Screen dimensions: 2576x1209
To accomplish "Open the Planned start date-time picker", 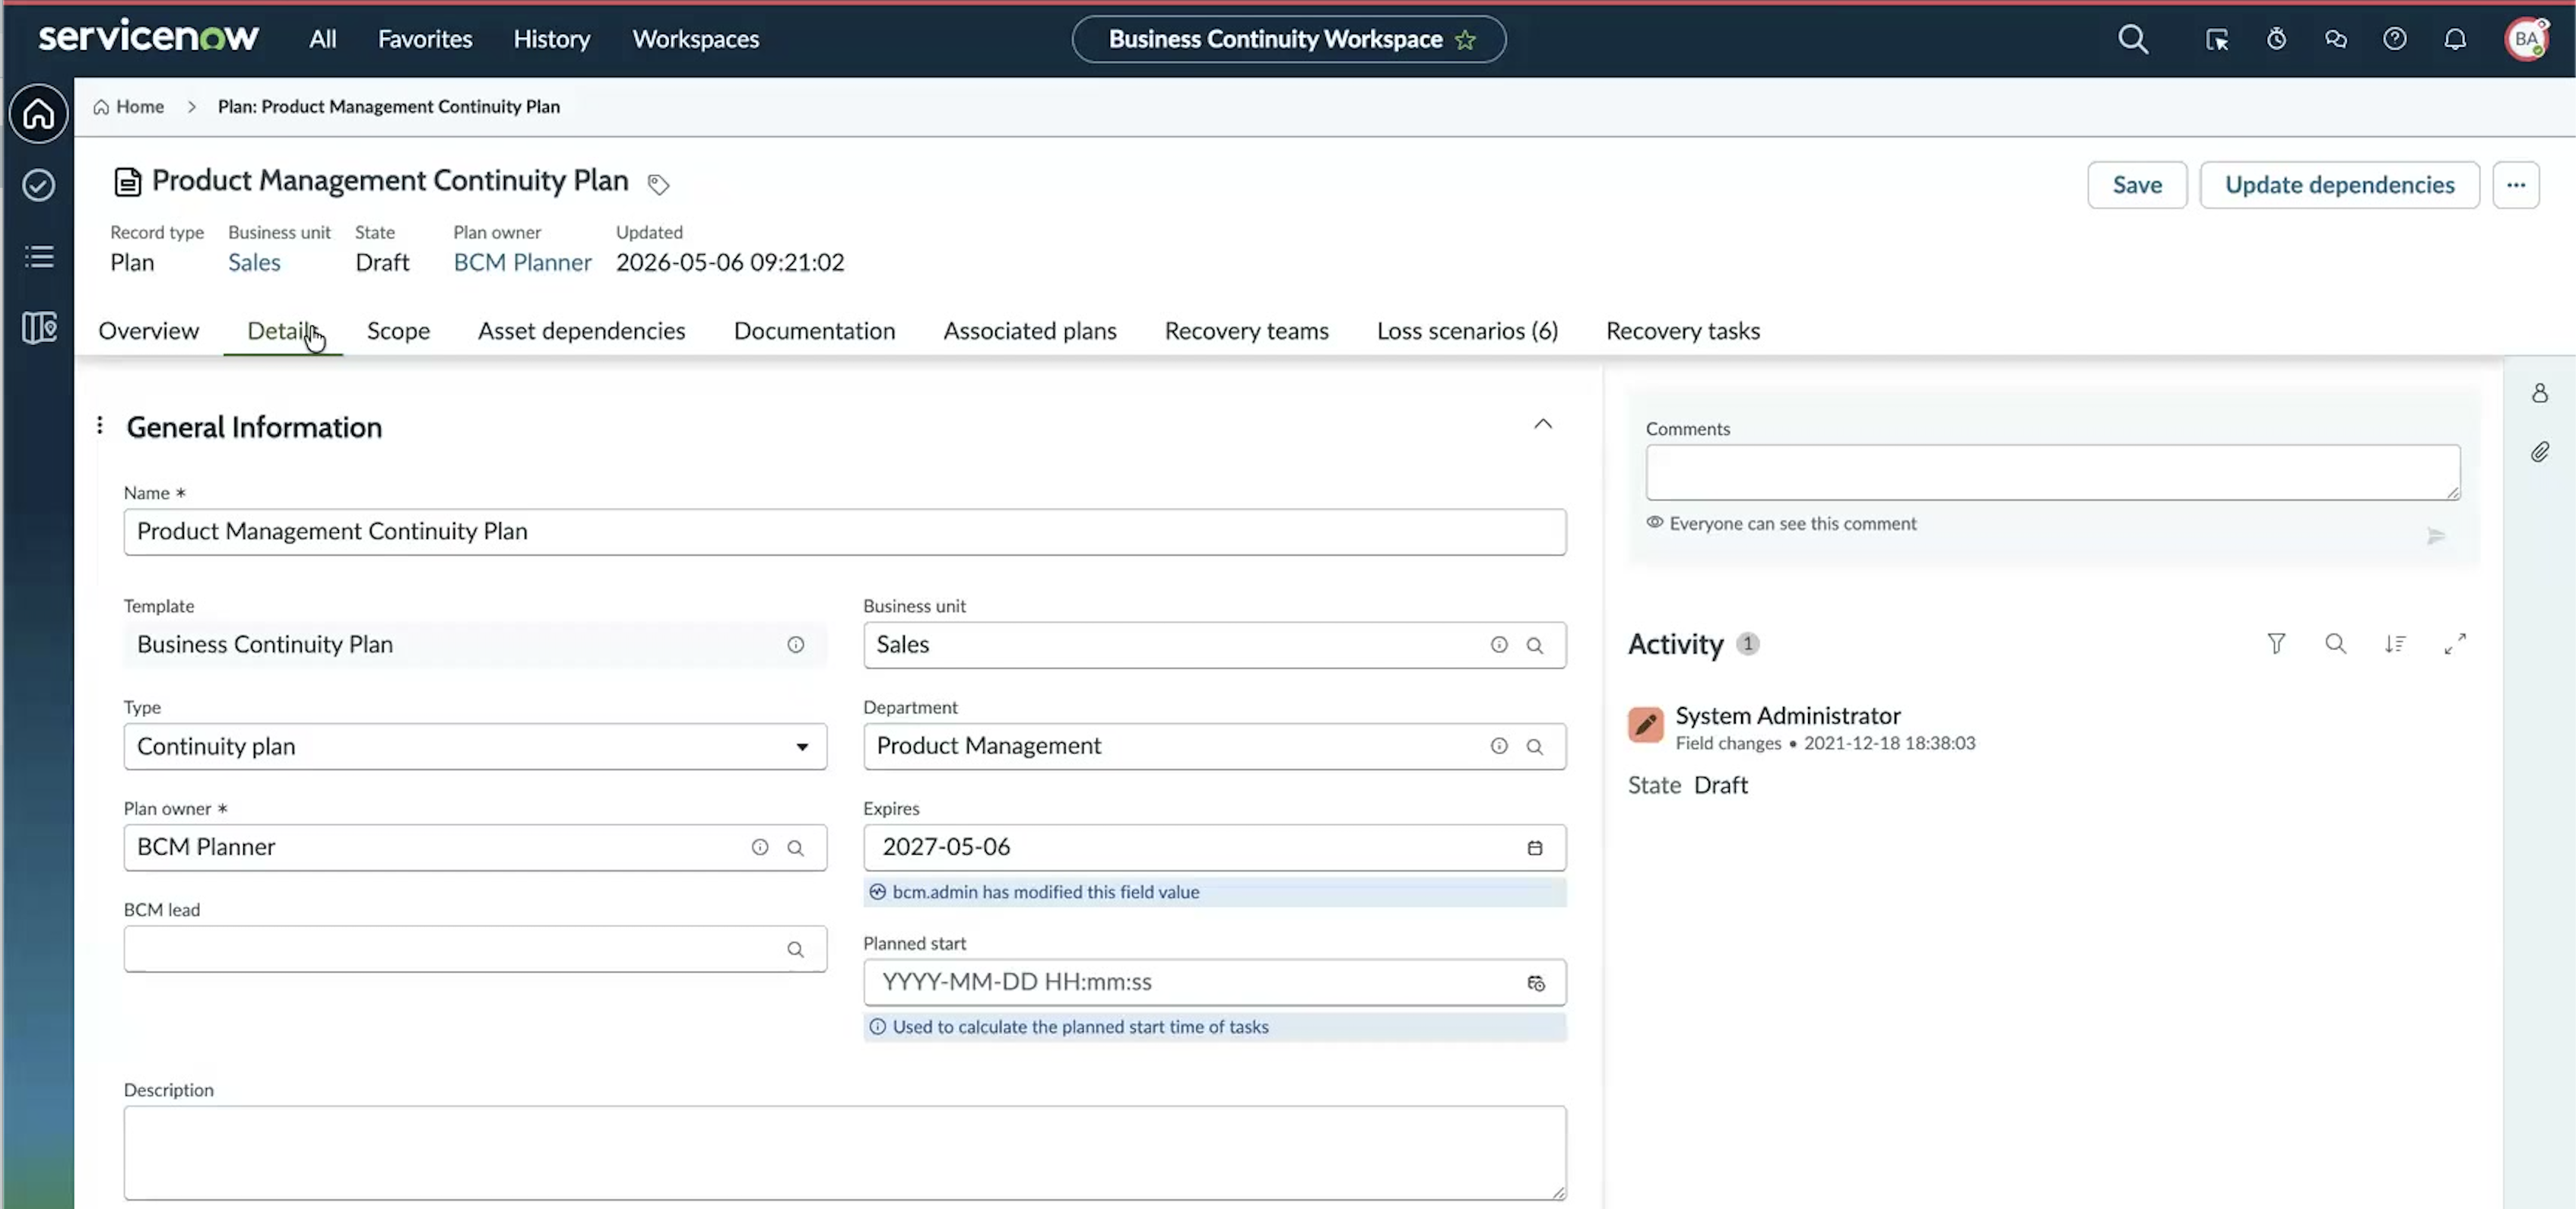I will click(1535, 983).
